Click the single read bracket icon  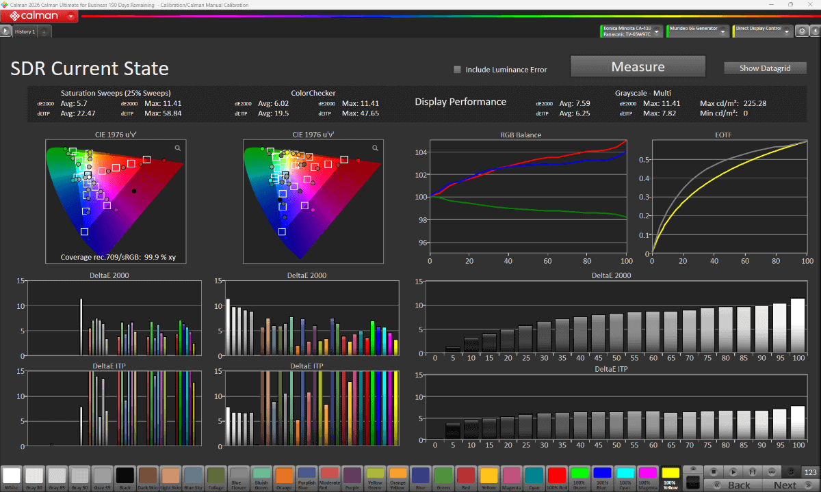tap(753, 471)
